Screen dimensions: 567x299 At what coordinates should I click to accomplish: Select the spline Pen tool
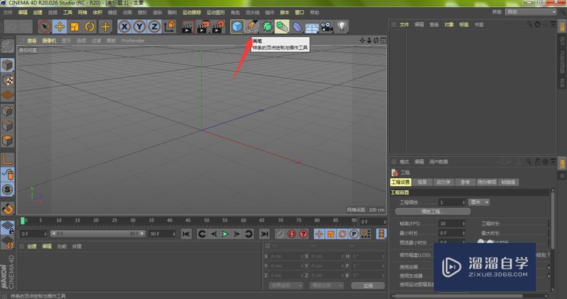(x=252, y=27)
